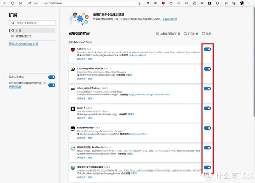The image size is (255, 183).
Task: Click the Saladict icon in the extension list
Action: (73, 168)
